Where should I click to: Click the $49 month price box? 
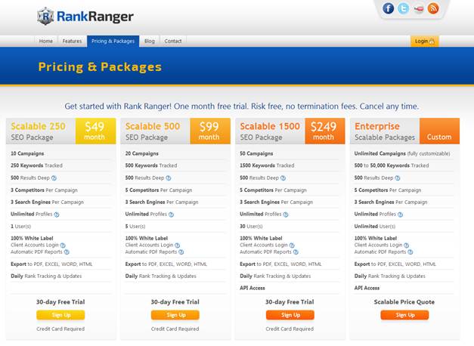pyautogui.click(x=95, y=131)
